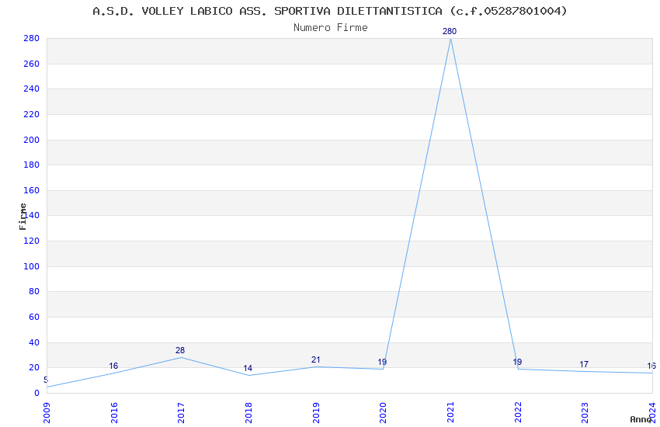
Task: Select year 2019 on the x-axis
Action: tap(316, 413)
